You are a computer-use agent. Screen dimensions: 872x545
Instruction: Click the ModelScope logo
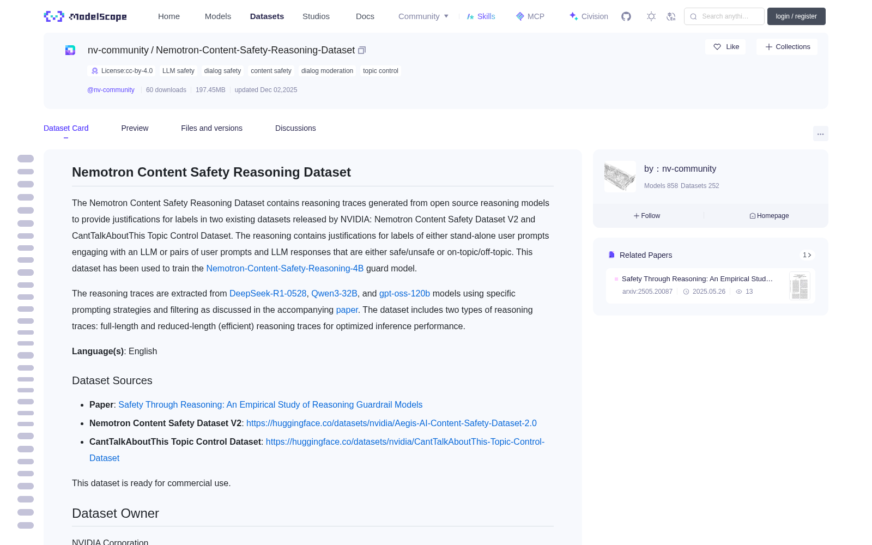(86, 16)
